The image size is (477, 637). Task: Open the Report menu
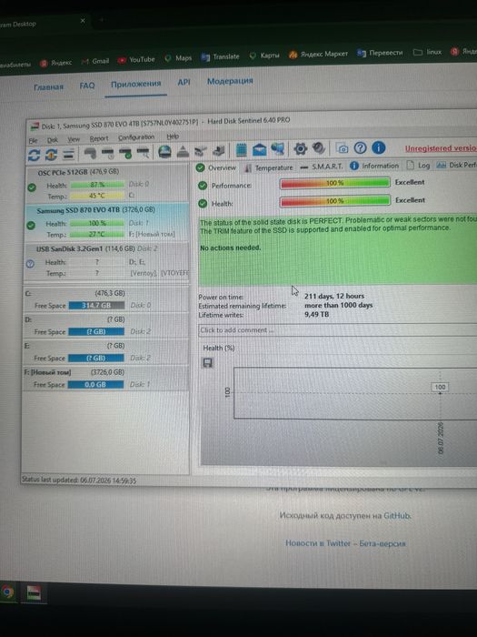click(x=98, y=138)
